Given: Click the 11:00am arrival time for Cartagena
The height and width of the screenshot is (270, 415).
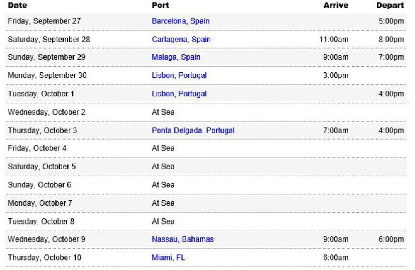Looking at the screenshot, I should coord(334,40).
